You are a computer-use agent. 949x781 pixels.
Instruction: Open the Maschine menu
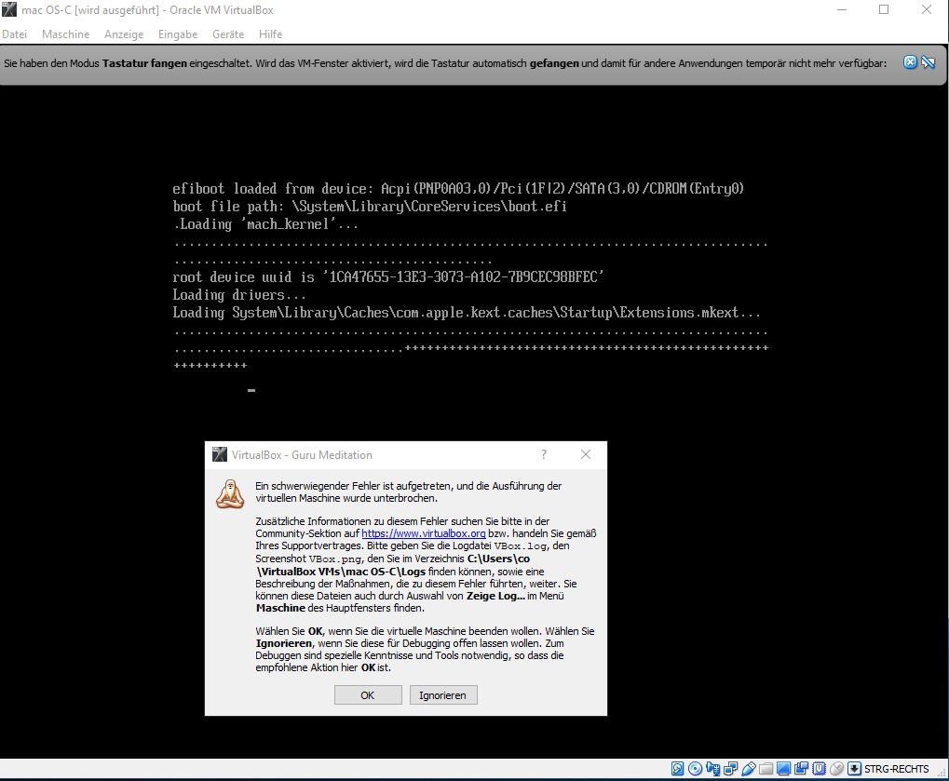click(65, 34)
